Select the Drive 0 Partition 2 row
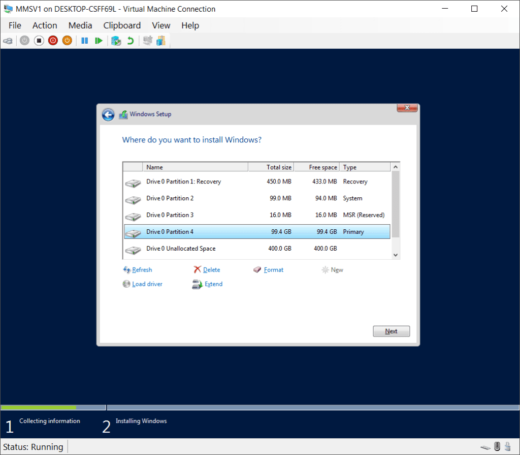Screen dimensions: 520x455 point(257,198)
